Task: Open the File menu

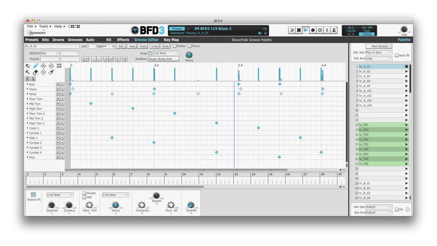Action: (x=31, y=27)
